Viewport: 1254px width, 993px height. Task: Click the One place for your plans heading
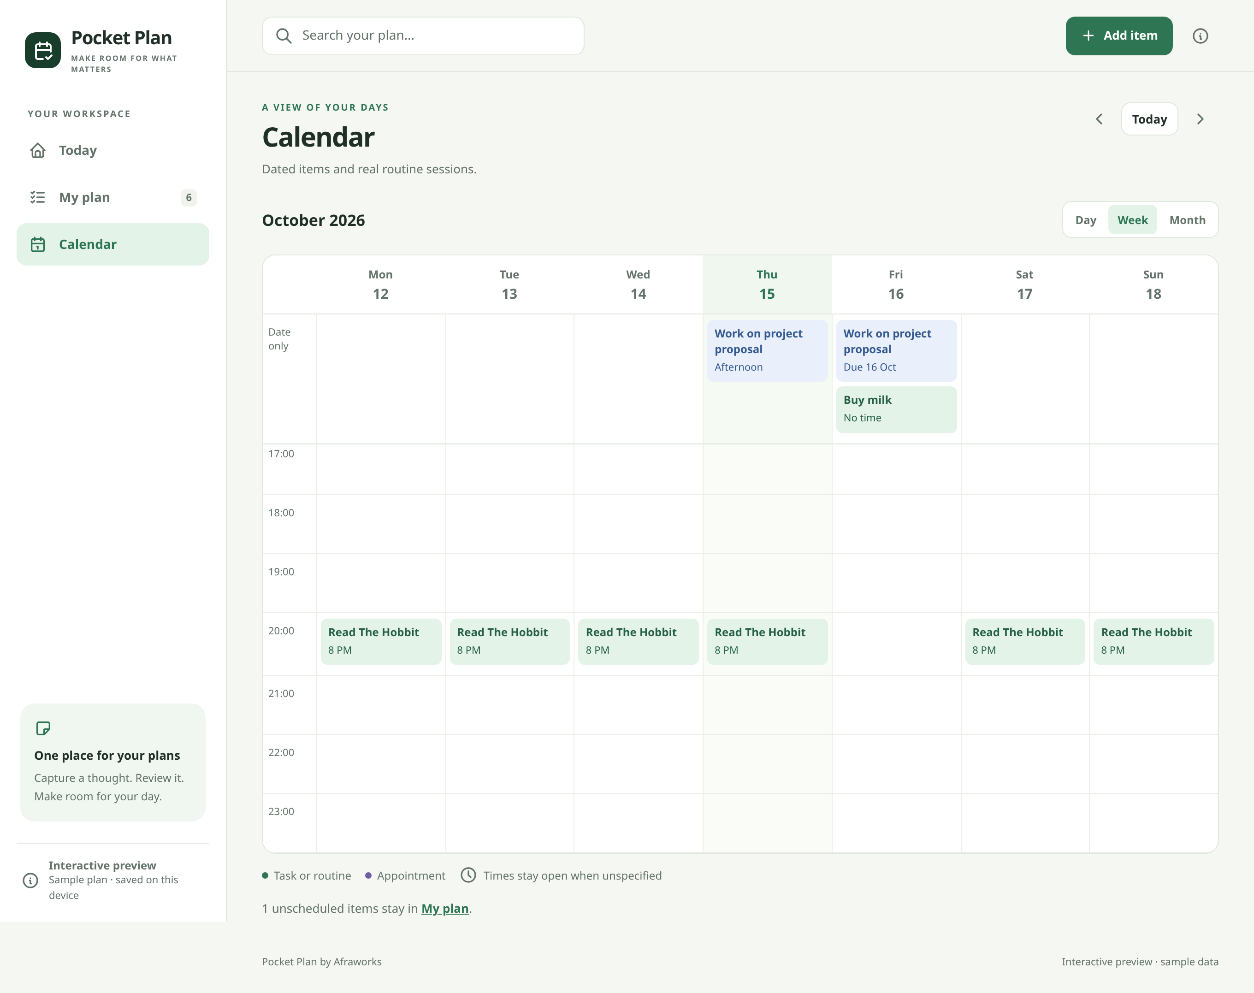107,755
